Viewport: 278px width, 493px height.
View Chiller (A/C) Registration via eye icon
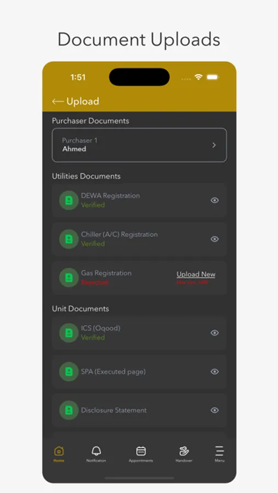[215, 239]
